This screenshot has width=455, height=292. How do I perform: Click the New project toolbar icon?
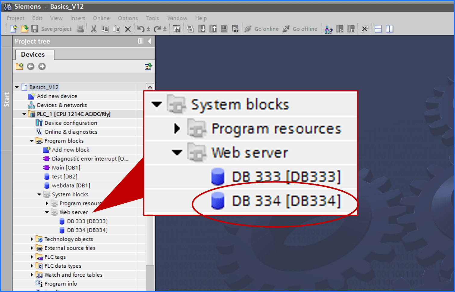coord(14,29)
